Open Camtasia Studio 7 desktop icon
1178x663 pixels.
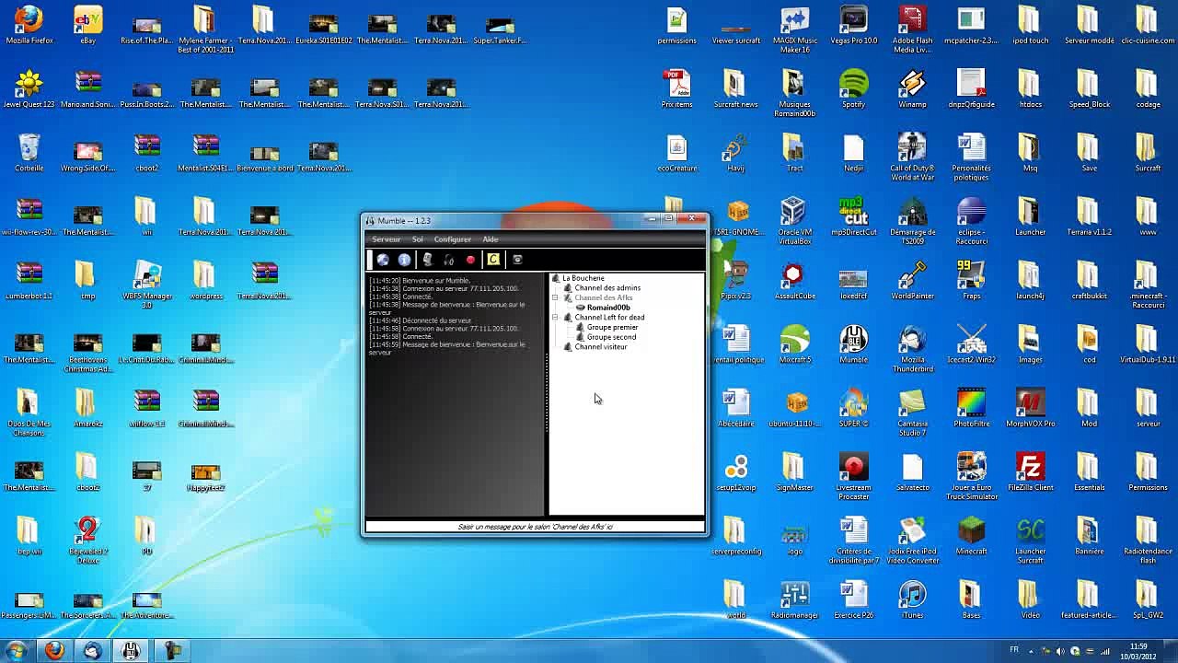[x=912, y=412]
